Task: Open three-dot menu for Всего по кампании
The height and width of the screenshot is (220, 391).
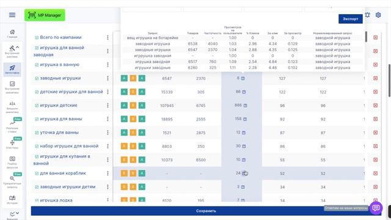Action: (108, 37)
